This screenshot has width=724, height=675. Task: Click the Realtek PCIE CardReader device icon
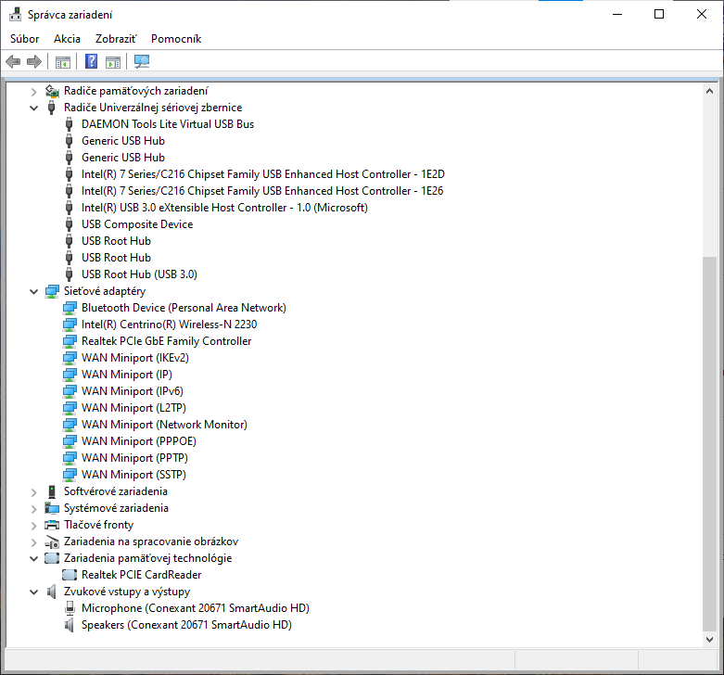pyautogui.click(x=70, y=575)
